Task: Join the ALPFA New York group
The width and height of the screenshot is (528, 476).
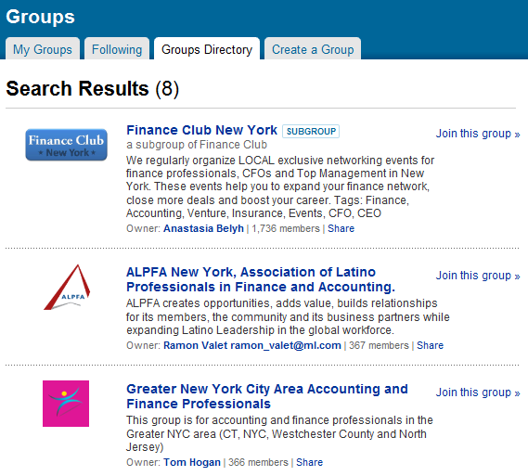Action: tap(478, 276)
